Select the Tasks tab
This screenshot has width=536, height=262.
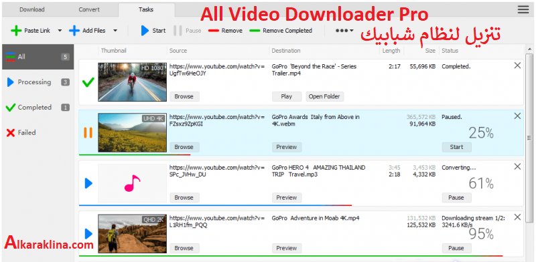click(146, 9)
